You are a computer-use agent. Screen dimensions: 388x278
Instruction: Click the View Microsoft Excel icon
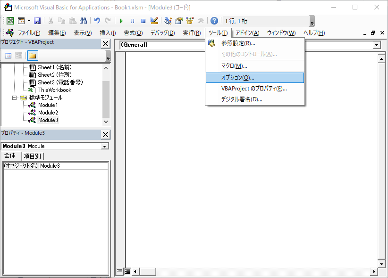point(10,21)
